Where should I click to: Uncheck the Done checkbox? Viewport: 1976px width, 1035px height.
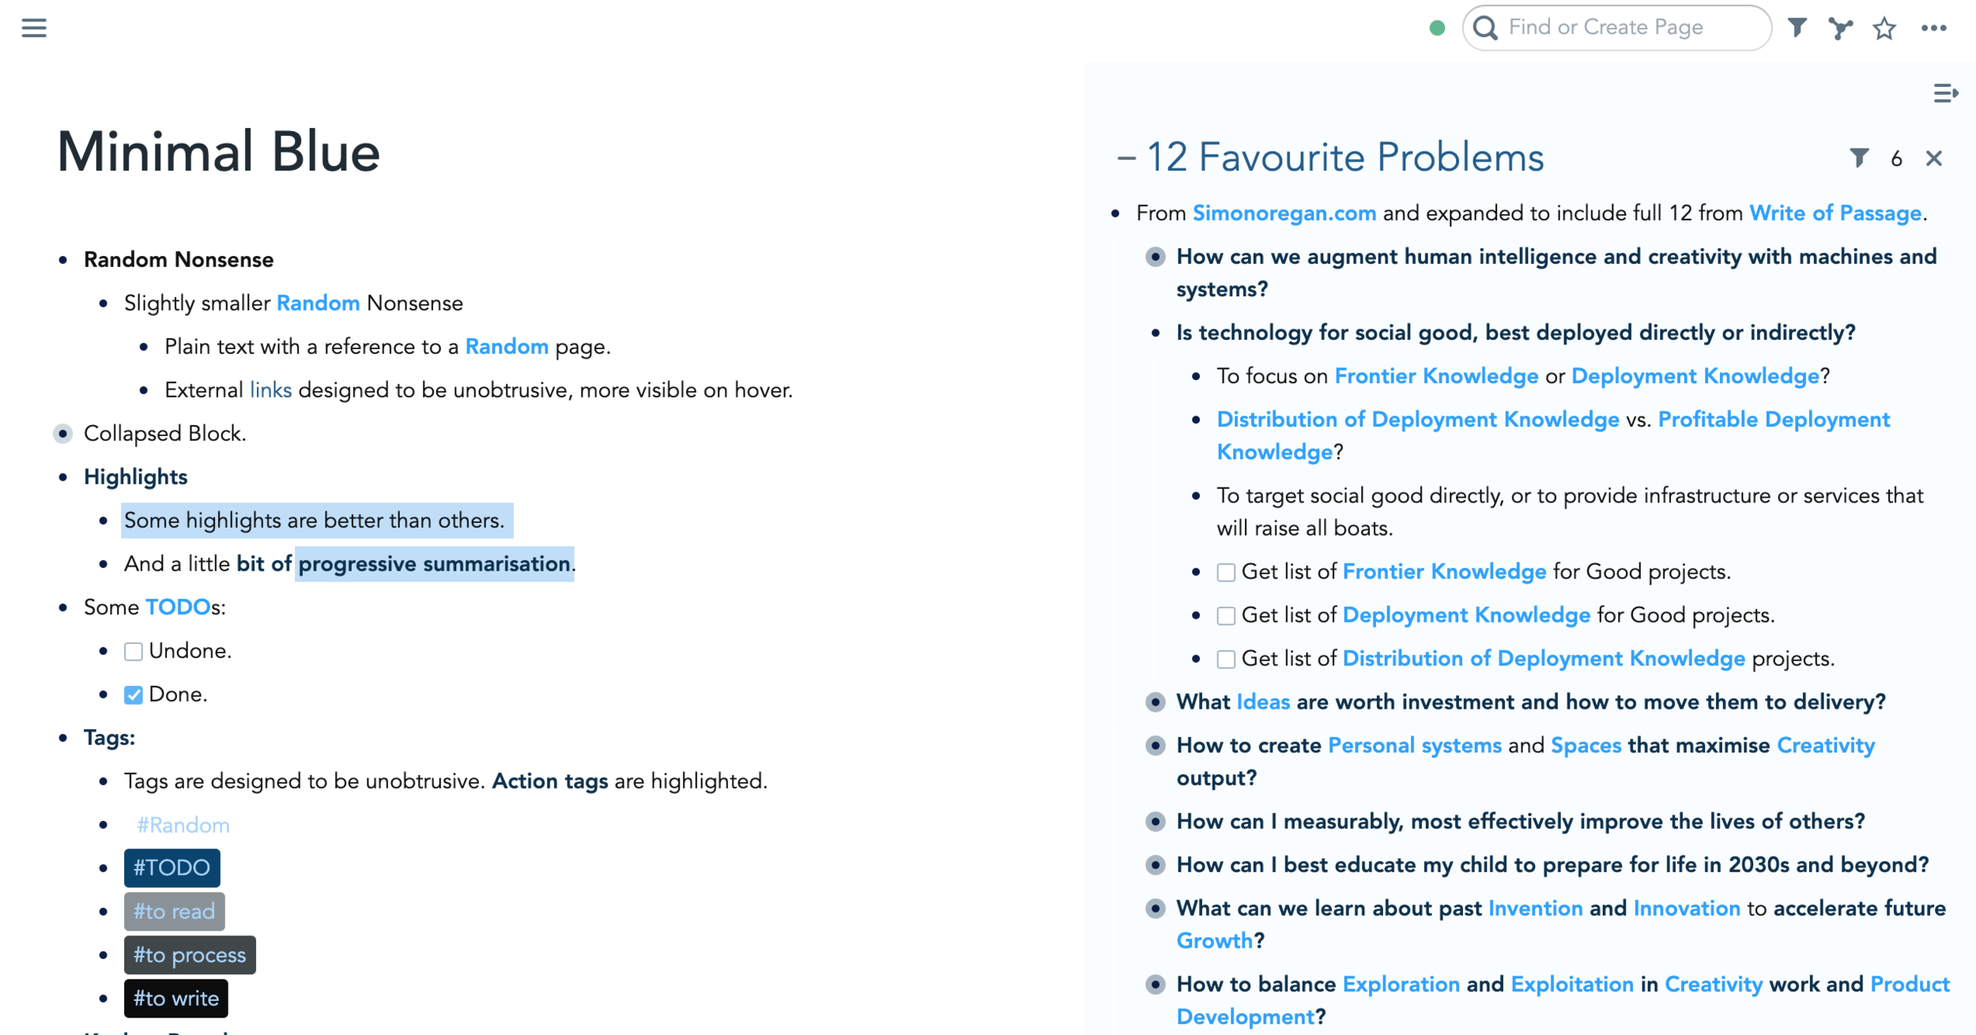tap(133, 695)
